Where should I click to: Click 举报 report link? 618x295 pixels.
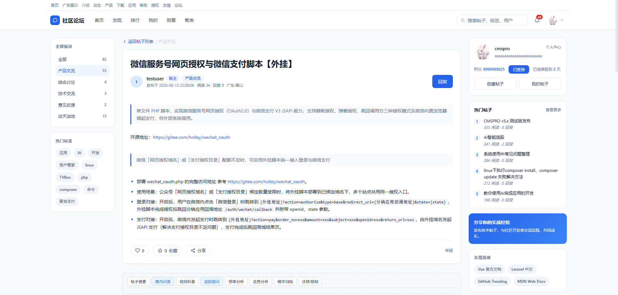coord(449,251)
